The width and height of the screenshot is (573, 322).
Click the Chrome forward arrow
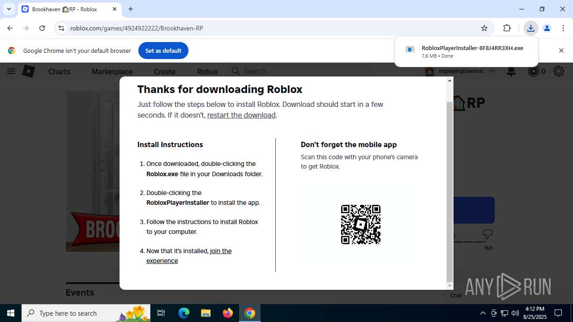point(26,28)
